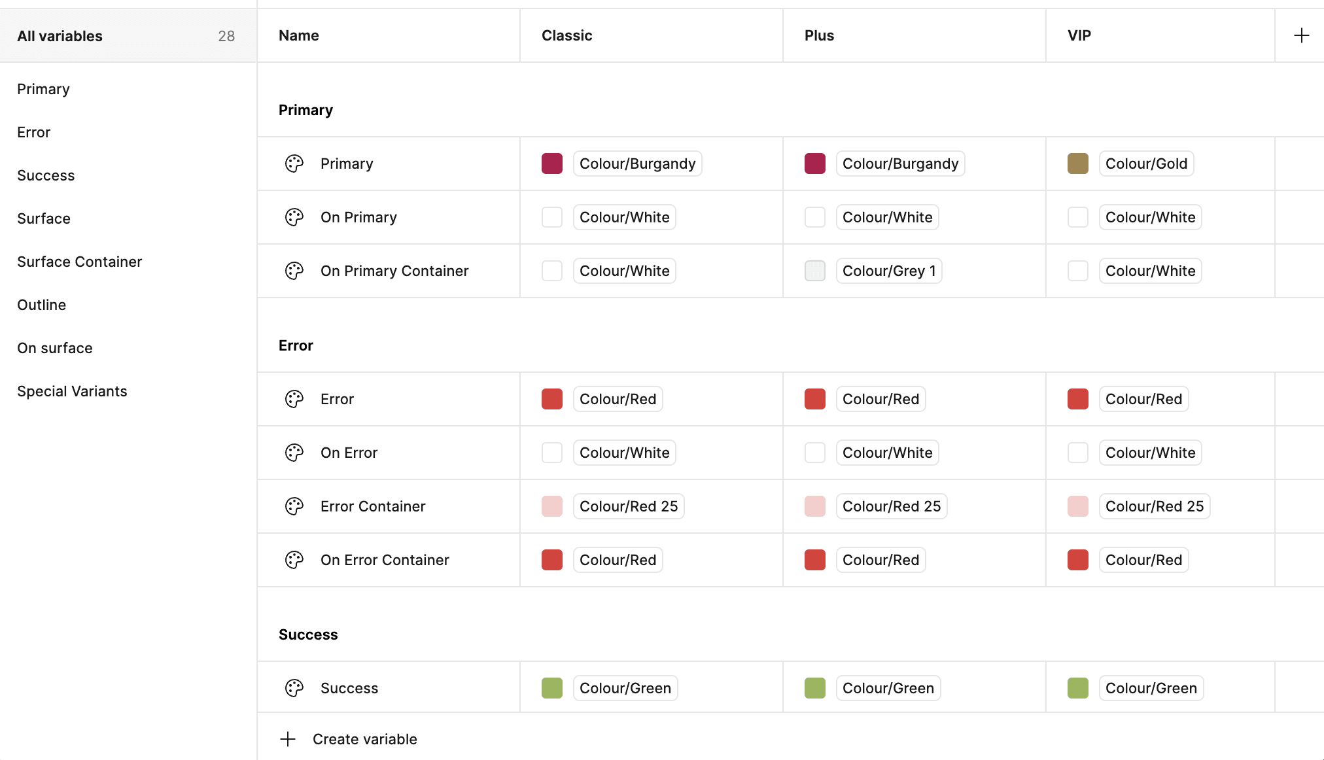Screen dimensions: 1324x760
Task: Click the Create variable button
Action: 364,739
